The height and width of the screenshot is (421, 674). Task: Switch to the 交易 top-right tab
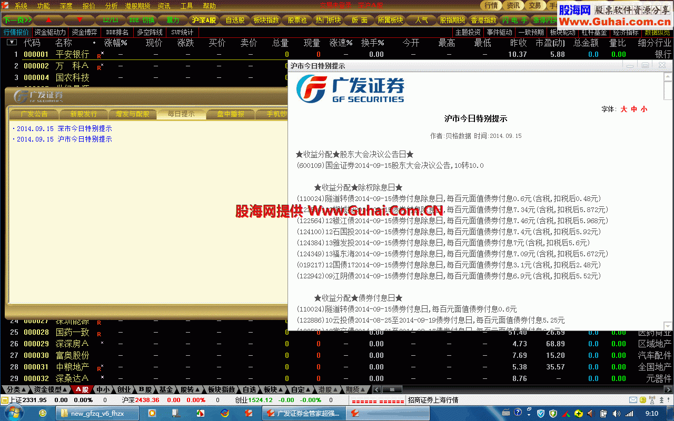tap(535, 6)
